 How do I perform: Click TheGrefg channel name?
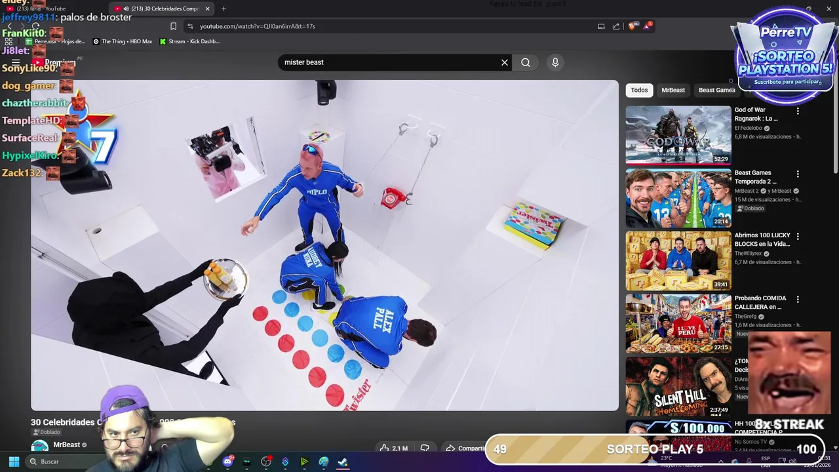[x=745, y=317]
